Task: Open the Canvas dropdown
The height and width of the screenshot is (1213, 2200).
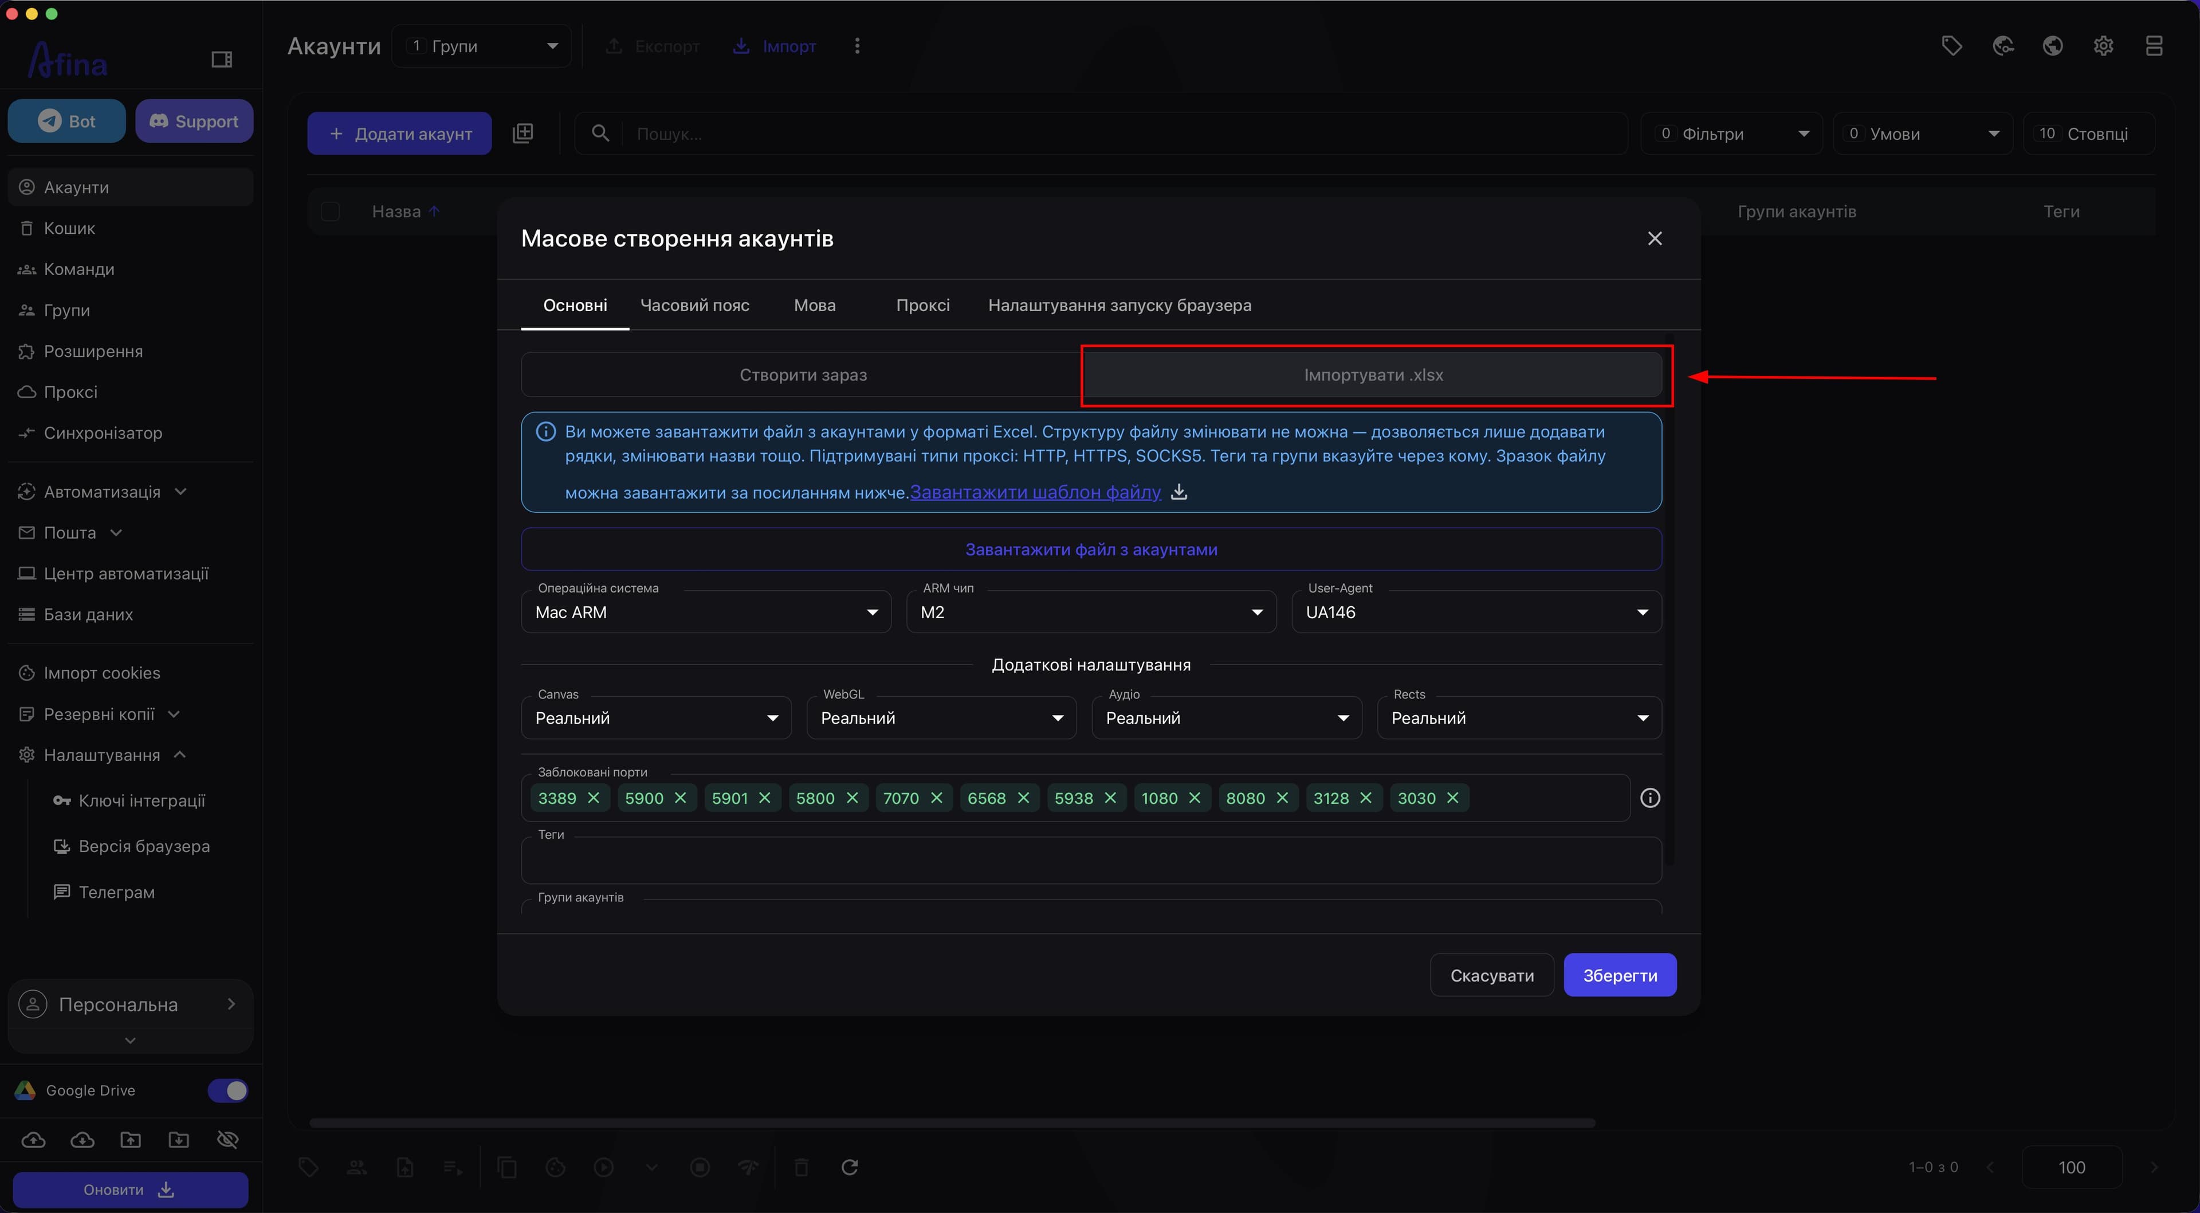Action: [656, 719]
